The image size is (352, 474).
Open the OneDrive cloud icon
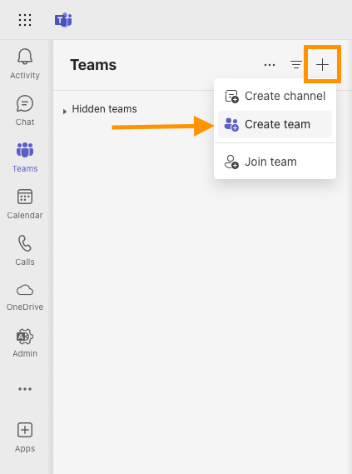[x=25, y=290]
